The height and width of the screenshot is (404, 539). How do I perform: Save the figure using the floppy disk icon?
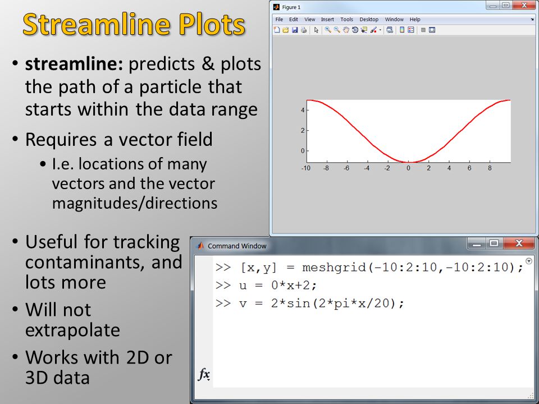295,30
